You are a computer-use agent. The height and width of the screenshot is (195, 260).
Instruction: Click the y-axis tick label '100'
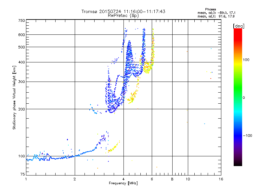[x=21, y=156]
